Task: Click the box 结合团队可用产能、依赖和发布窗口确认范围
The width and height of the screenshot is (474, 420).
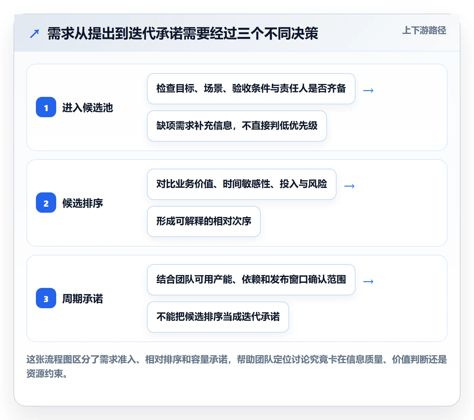Action: click(x=251, y=280)
